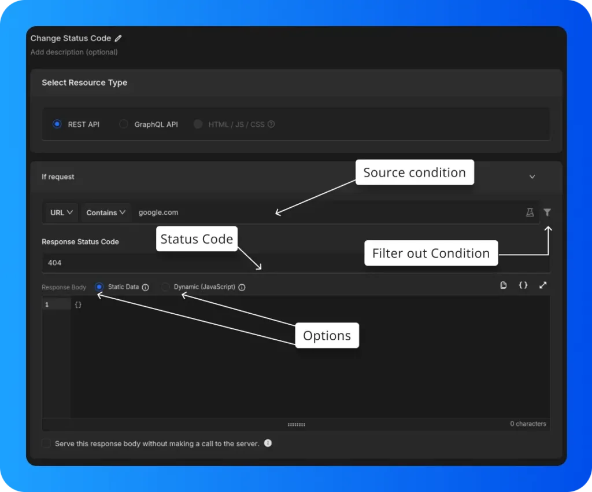Click the Response Body label
This screenshot has height=492, width=592.
point(64,287)
